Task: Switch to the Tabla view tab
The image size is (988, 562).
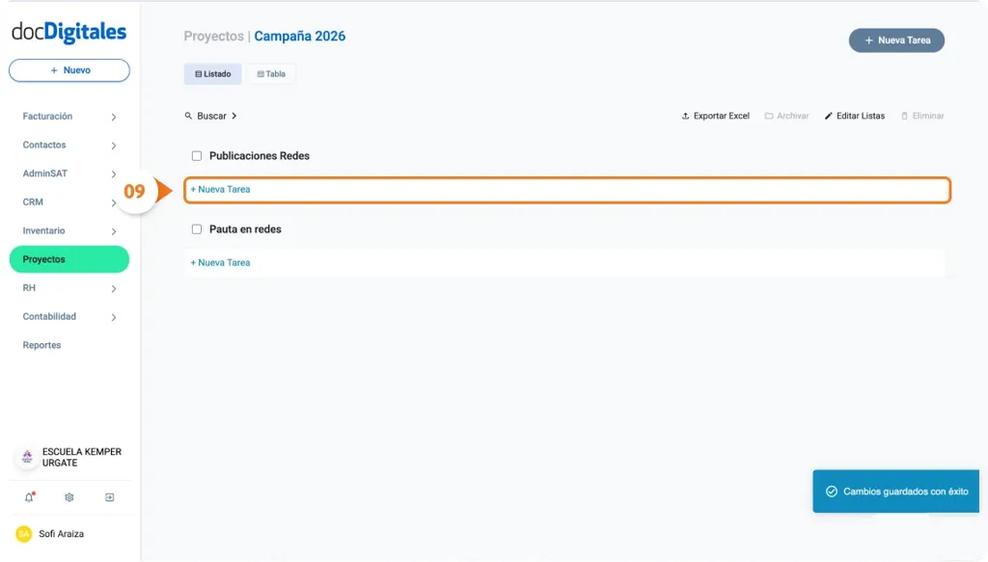Action: tap(271, 73)
